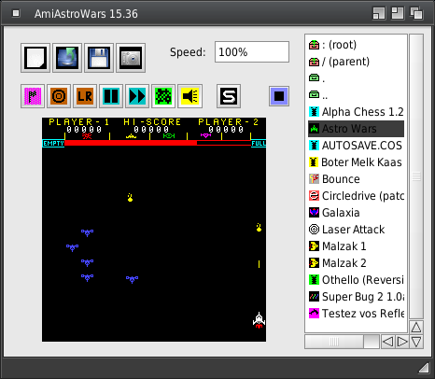Open a file with the reload disk icon
Viewport: 435px width, 379px height.
tap(67, 58)
